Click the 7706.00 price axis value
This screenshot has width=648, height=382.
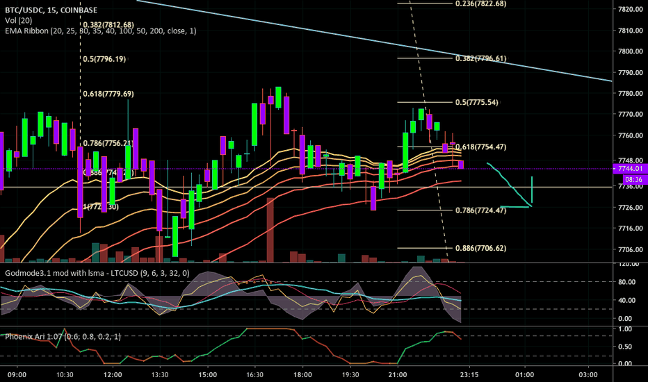point(631,249)
